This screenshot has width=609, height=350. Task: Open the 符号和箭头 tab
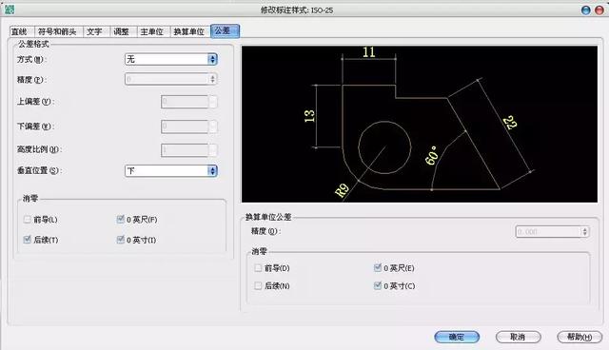(x=58, y=31)
